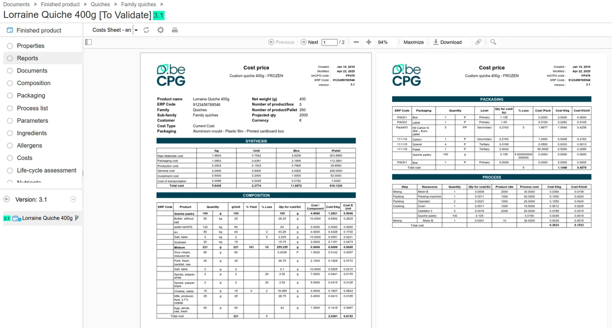Viewport: 612px width, 328px height.
Task: Select the Lorraine Quiche 400g version entry
Action: 47,218
